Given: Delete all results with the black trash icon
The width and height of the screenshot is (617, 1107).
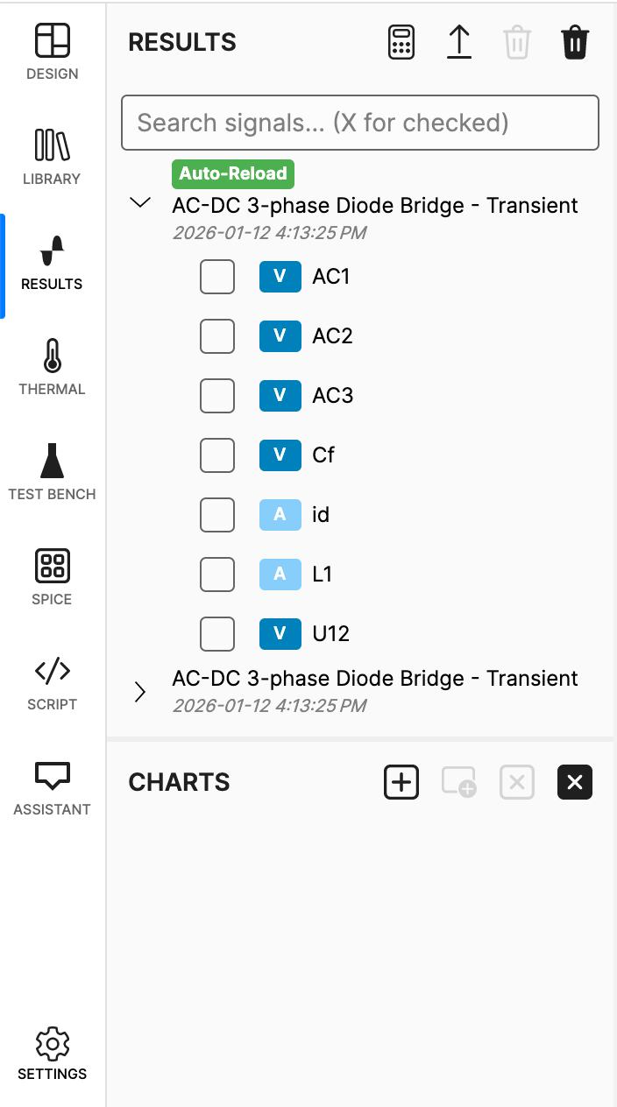Looking at the screenshot, I should [575, 41].
